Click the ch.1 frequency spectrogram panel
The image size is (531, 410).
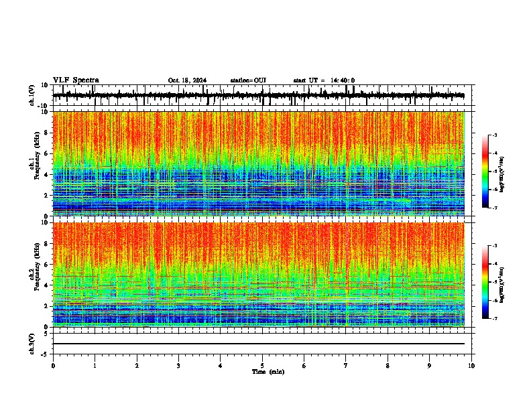(x=259, y=163)
